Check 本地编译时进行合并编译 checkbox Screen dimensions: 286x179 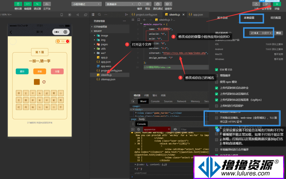point(217,150)
